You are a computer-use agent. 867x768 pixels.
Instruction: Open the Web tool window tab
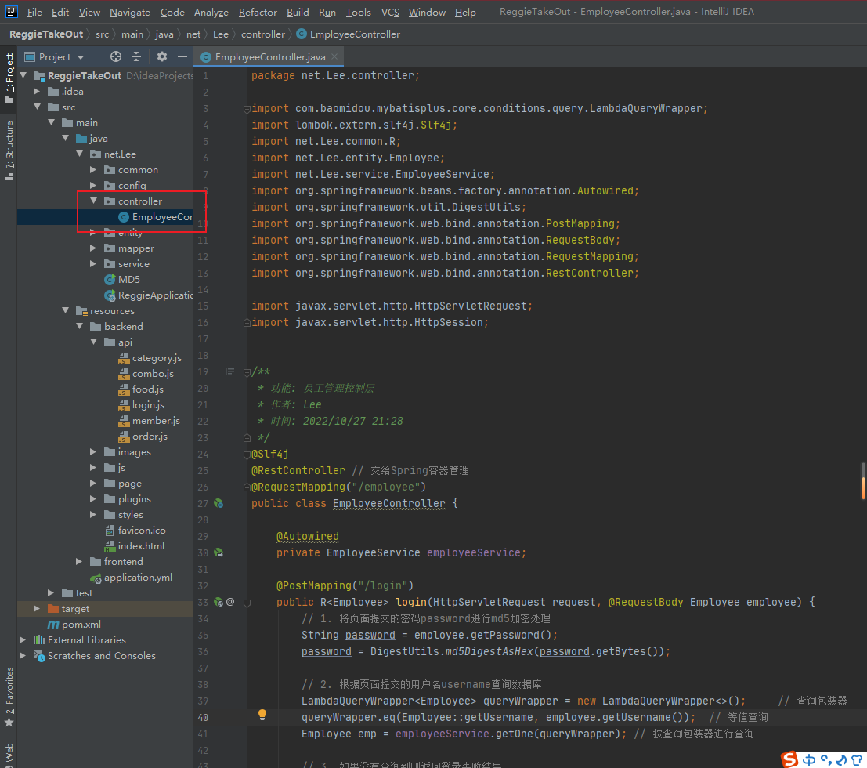9,754
